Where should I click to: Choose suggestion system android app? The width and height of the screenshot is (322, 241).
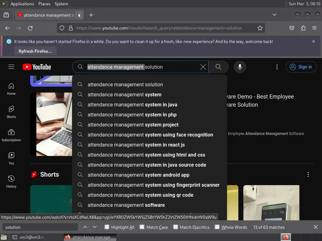pos(149,175)
